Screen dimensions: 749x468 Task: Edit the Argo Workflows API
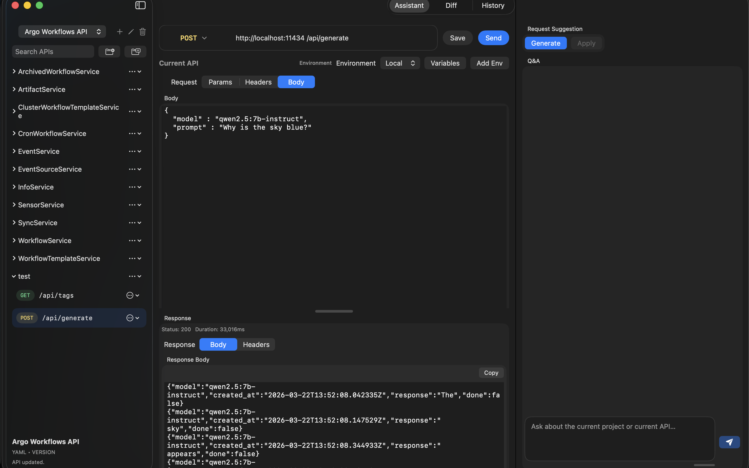[x=131, y=31]
